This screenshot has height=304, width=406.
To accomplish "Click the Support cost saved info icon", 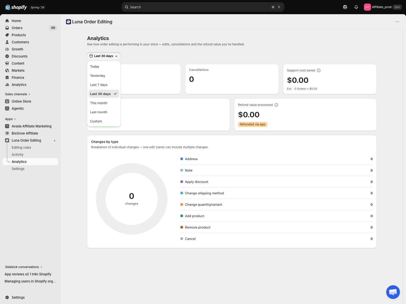I will [319, 70].
